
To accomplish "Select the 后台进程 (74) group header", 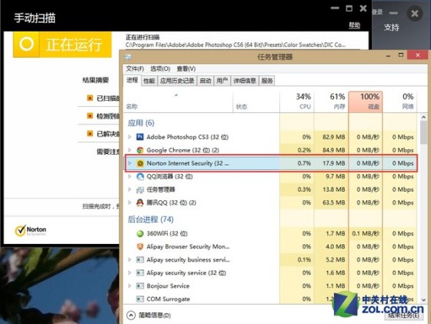I will pos(151,219).
